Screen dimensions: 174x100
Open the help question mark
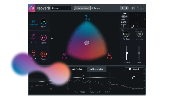click(137, 8)
